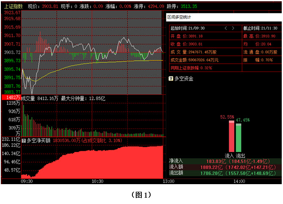Click the green 流出 outflow bar

click(x=239, y=138)
